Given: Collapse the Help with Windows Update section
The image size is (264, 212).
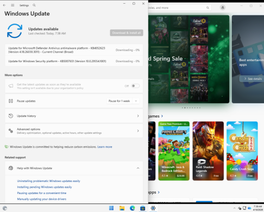Looking at the screenshot, I should click(x=138, y=168).
